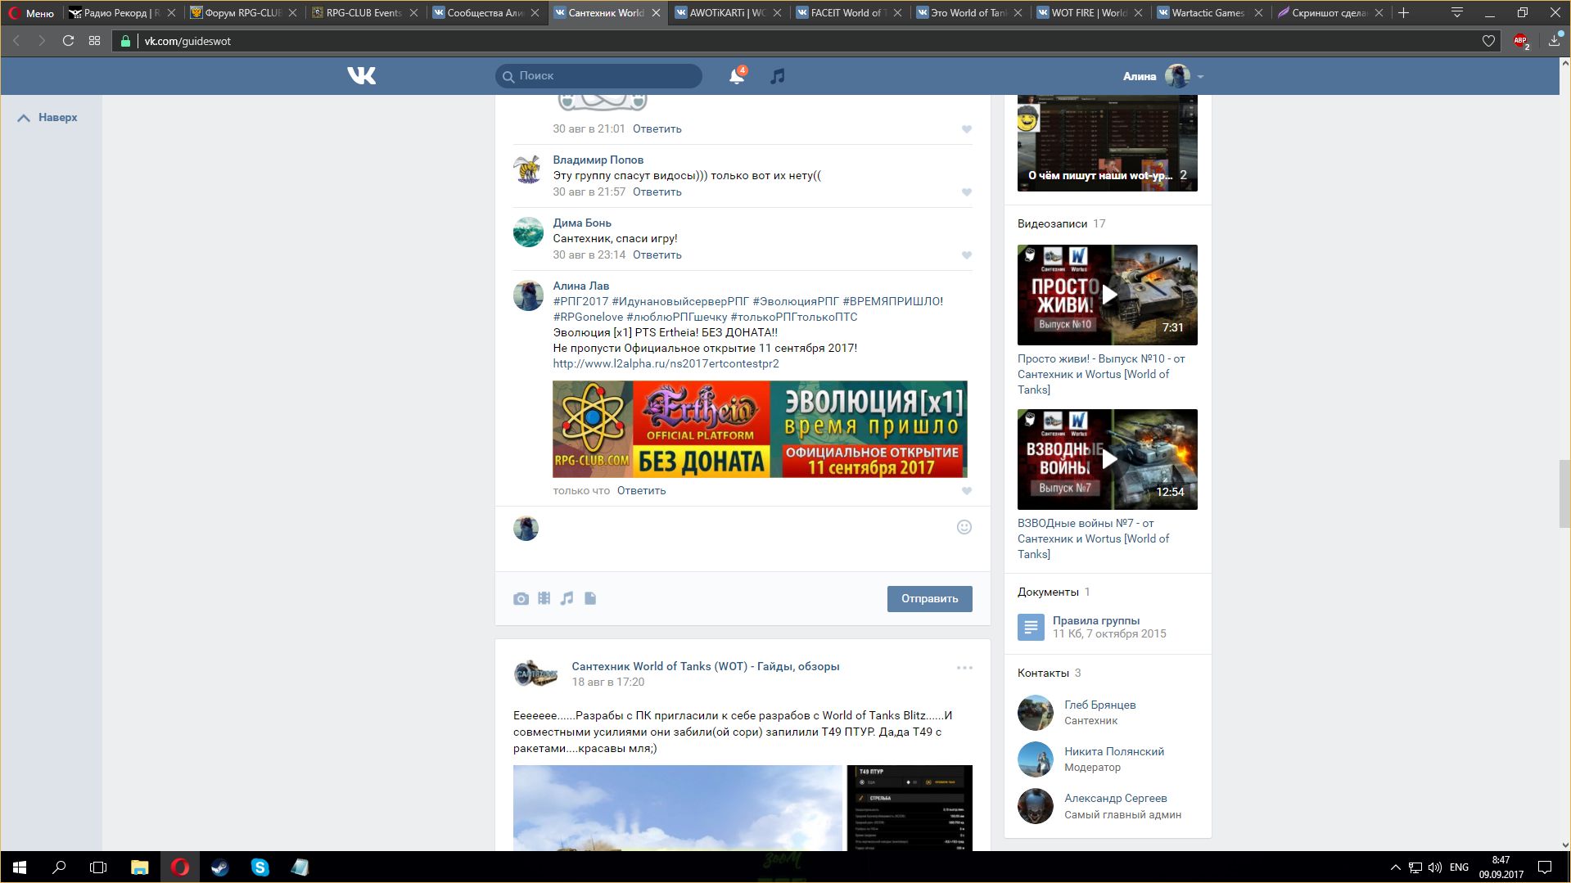The height and width of the screenshot is (883, 1571).
Task: Open Task View on taskbar
Action: (98, 867)
